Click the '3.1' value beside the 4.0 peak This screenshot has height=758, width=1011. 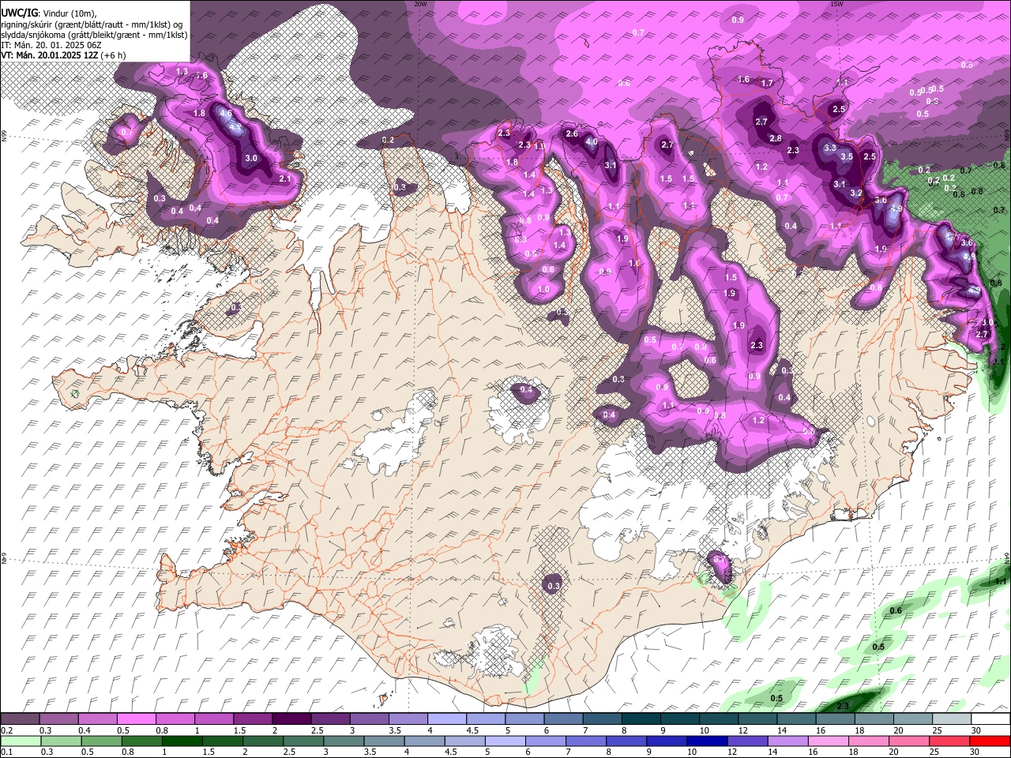point(610,166)
